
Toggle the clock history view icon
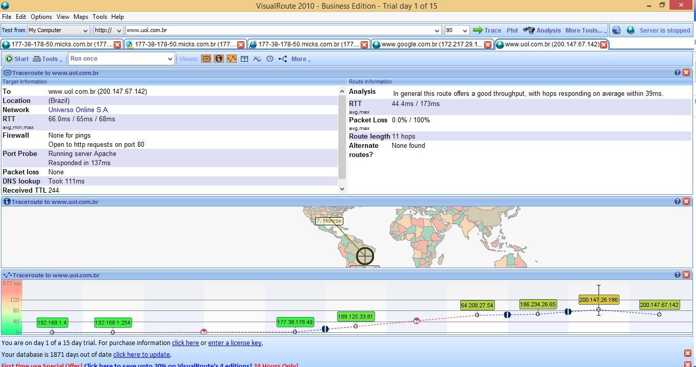(270, 59)
